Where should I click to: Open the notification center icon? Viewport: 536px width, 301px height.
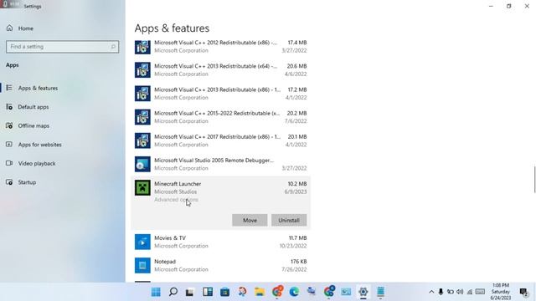[523, 292]
